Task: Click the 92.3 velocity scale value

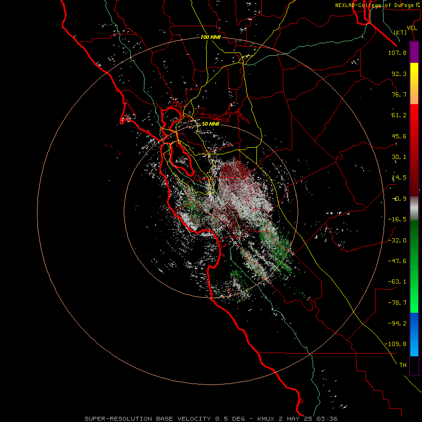Action: (399, 74)
